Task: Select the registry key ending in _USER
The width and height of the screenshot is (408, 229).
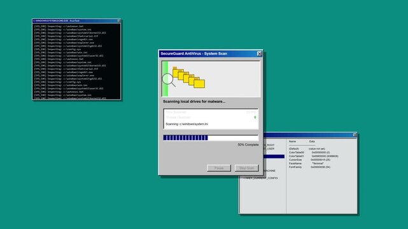Action: click(269, 149)
